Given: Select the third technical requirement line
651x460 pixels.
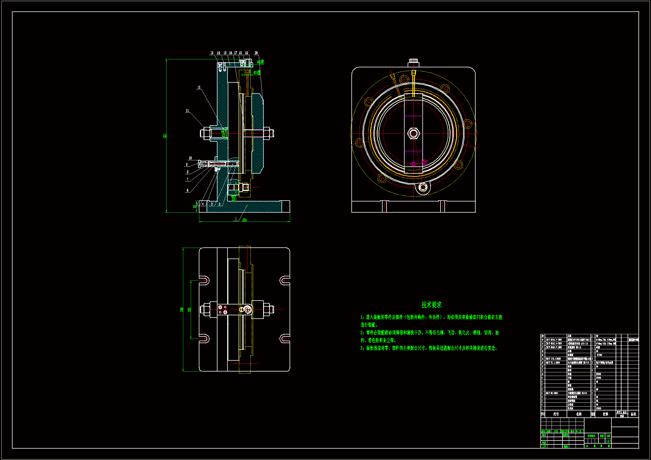Looking at the screenshot, I should point(429,348).
